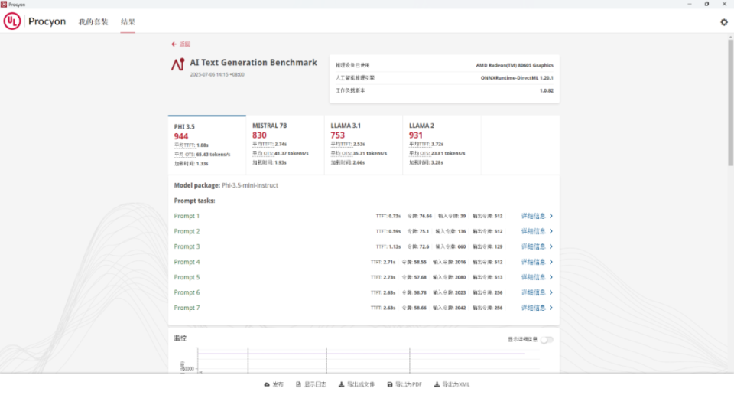Click the publish cloud icon
Screen dimensions: 734x395
coord(267,384)
